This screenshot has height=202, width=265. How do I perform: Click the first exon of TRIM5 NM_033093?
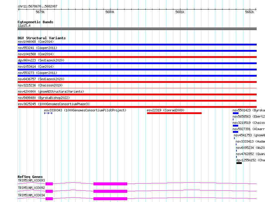(49, 184)
